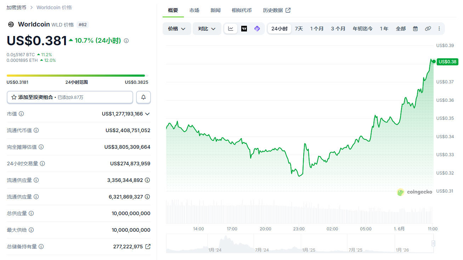
Task: Click the US$274,873,959 volume value
Action: (x=130, y=164)
